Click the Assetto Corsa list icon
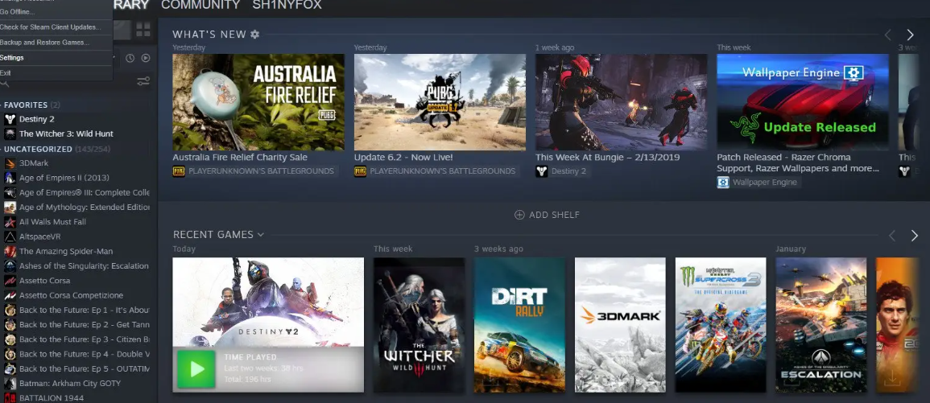This screenshot has height=403, width=930. (x=10, y=280)
